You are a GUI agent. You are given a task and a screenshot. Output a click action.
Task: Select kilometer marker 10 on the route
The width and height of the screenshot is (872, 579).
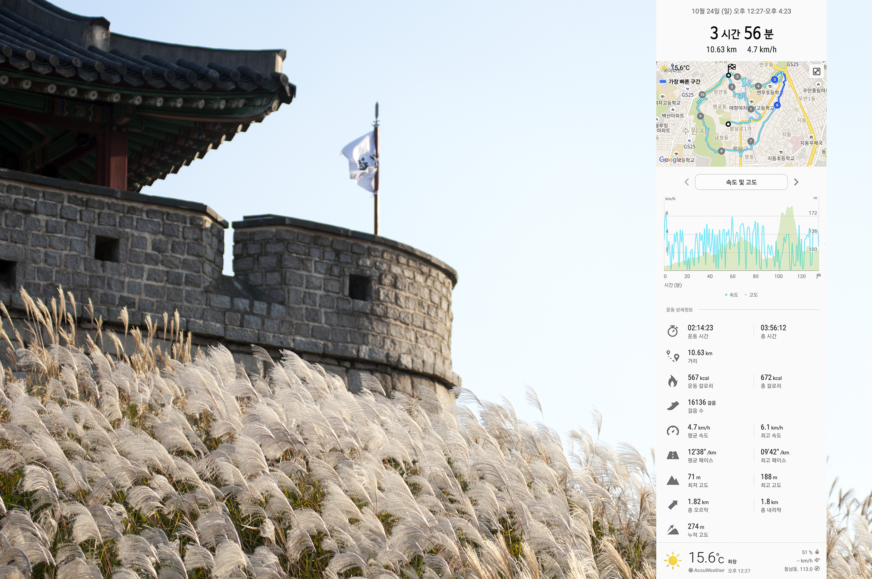[702, 95]
